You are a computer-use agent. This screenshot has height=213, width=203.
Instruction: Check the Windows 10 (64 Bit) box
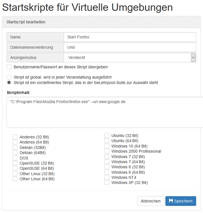107,146
